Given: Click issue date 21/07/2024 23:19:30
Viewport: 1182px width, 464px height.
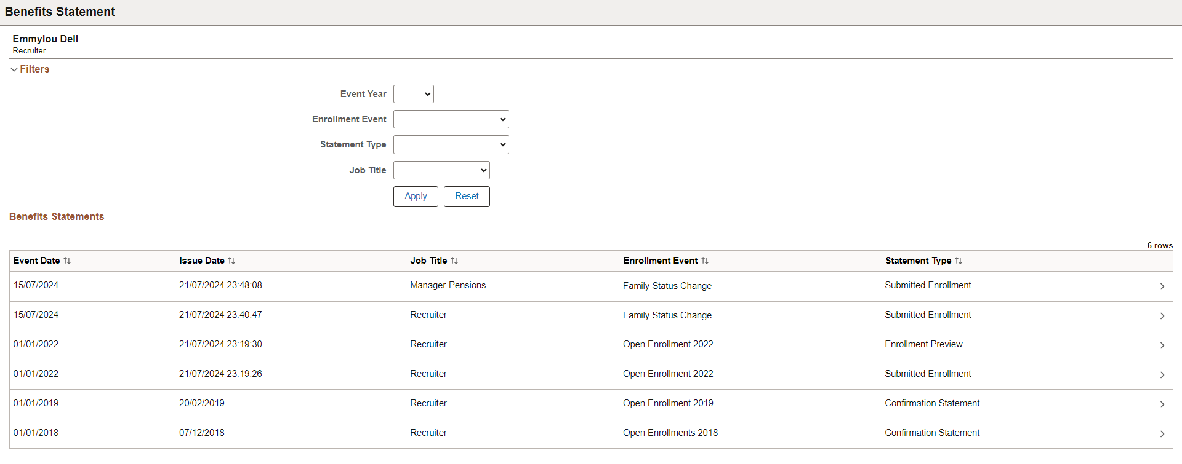Looking at the screenshot, I should (220, 344).
